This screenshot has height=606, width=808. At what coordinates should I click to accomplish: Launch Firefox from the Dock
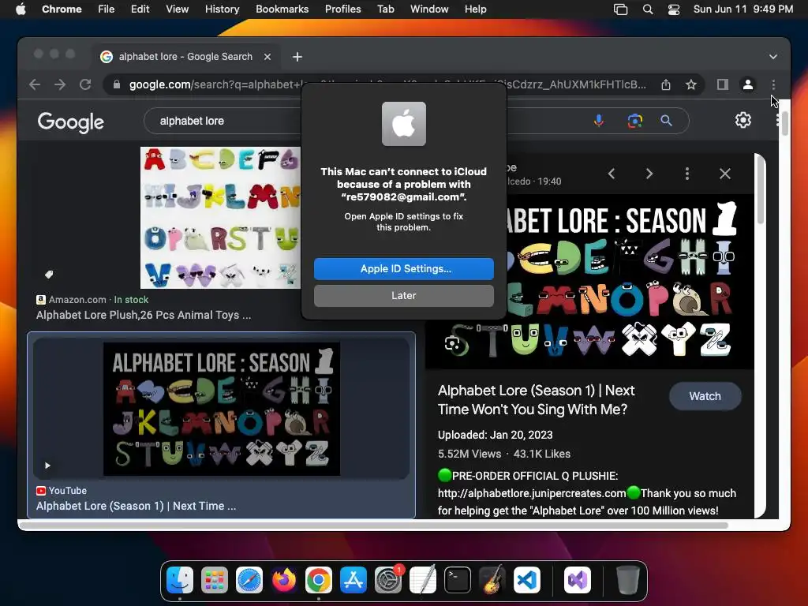point(284,580)
